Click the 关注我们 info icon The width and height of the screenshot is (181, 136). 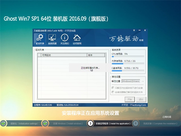pos(64,39)
